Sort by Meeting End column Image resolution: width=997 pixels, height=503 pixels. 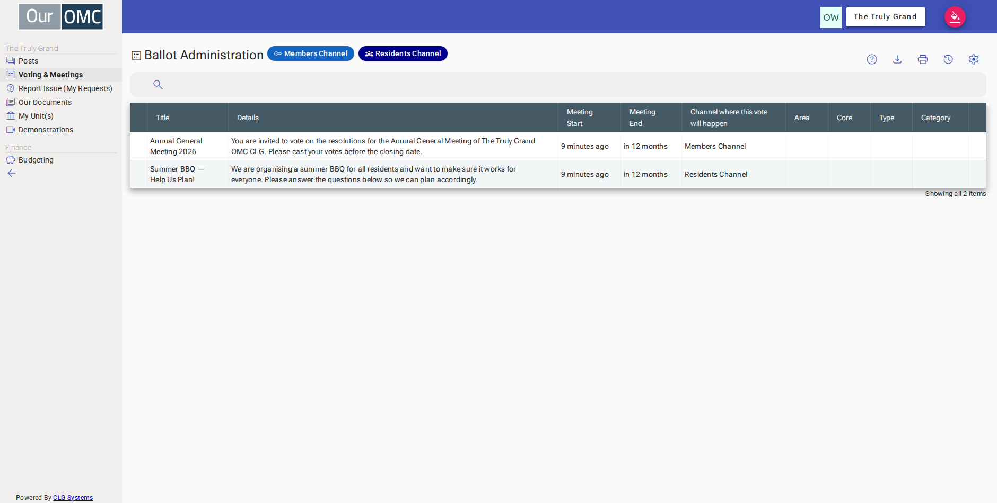(x=651, y=118)
